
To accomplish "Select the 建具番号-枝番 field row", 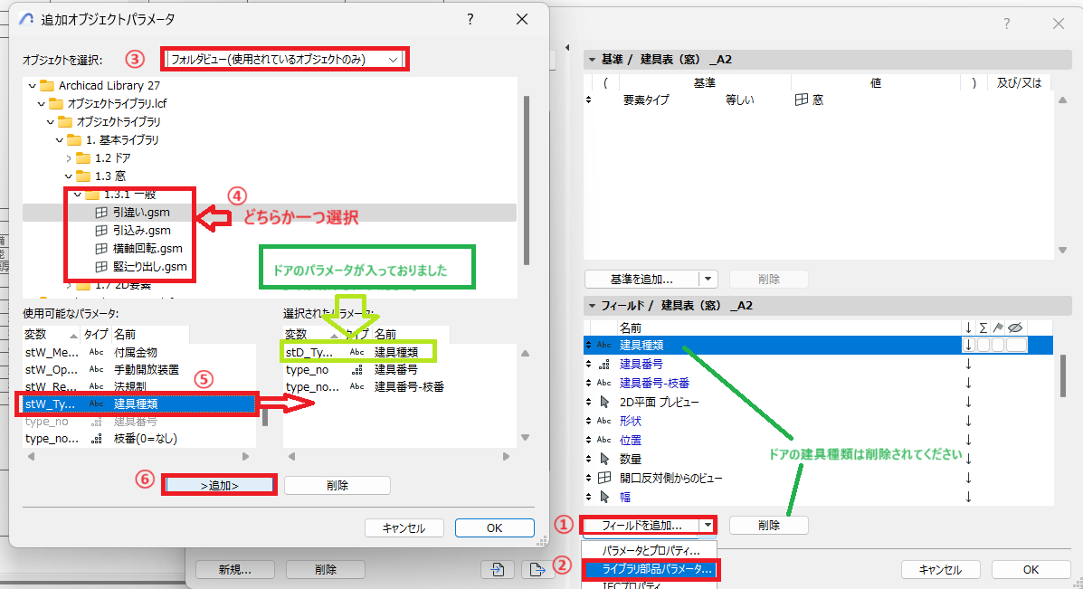I will (x=818, y=383).
